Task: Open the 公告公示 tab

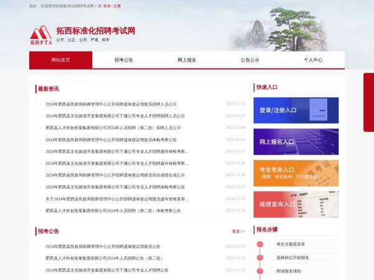Action: click(250, 60)
